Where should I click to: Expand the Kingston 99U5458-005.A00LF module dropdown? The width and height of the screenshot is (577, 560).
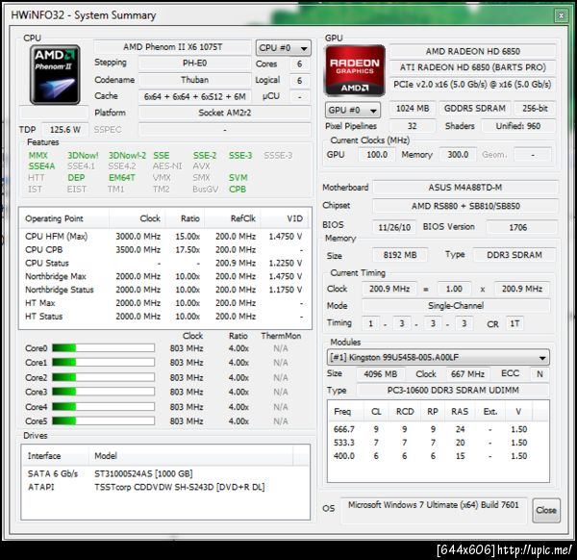[x=438, y=357]
